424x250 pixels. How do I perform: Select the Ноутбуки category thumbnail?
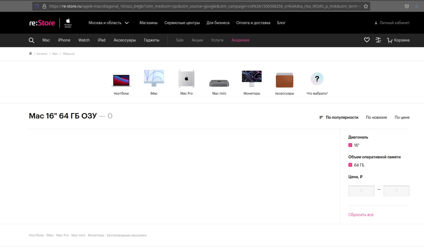point(121,80)
